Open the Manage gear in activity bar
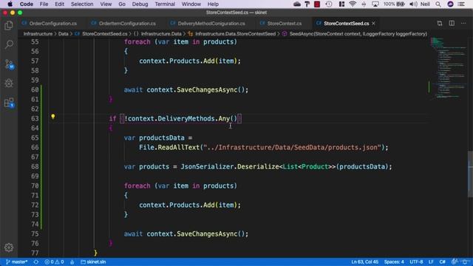This screenshot has height=266, width=473. (9, 248)
